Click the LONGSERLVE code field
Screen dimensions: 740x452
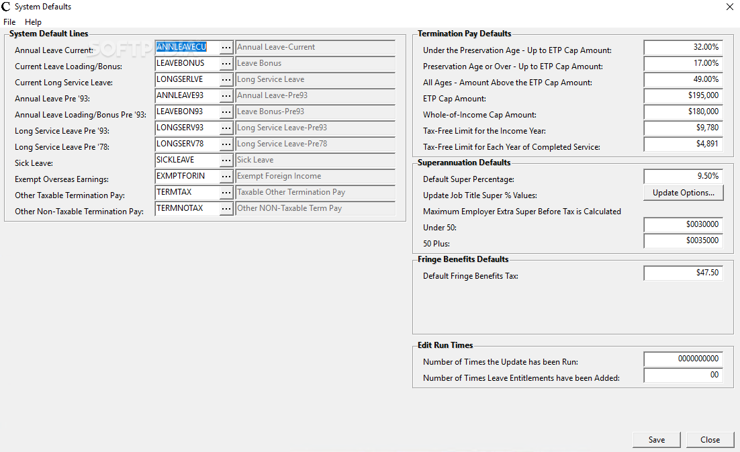(187, 79)
